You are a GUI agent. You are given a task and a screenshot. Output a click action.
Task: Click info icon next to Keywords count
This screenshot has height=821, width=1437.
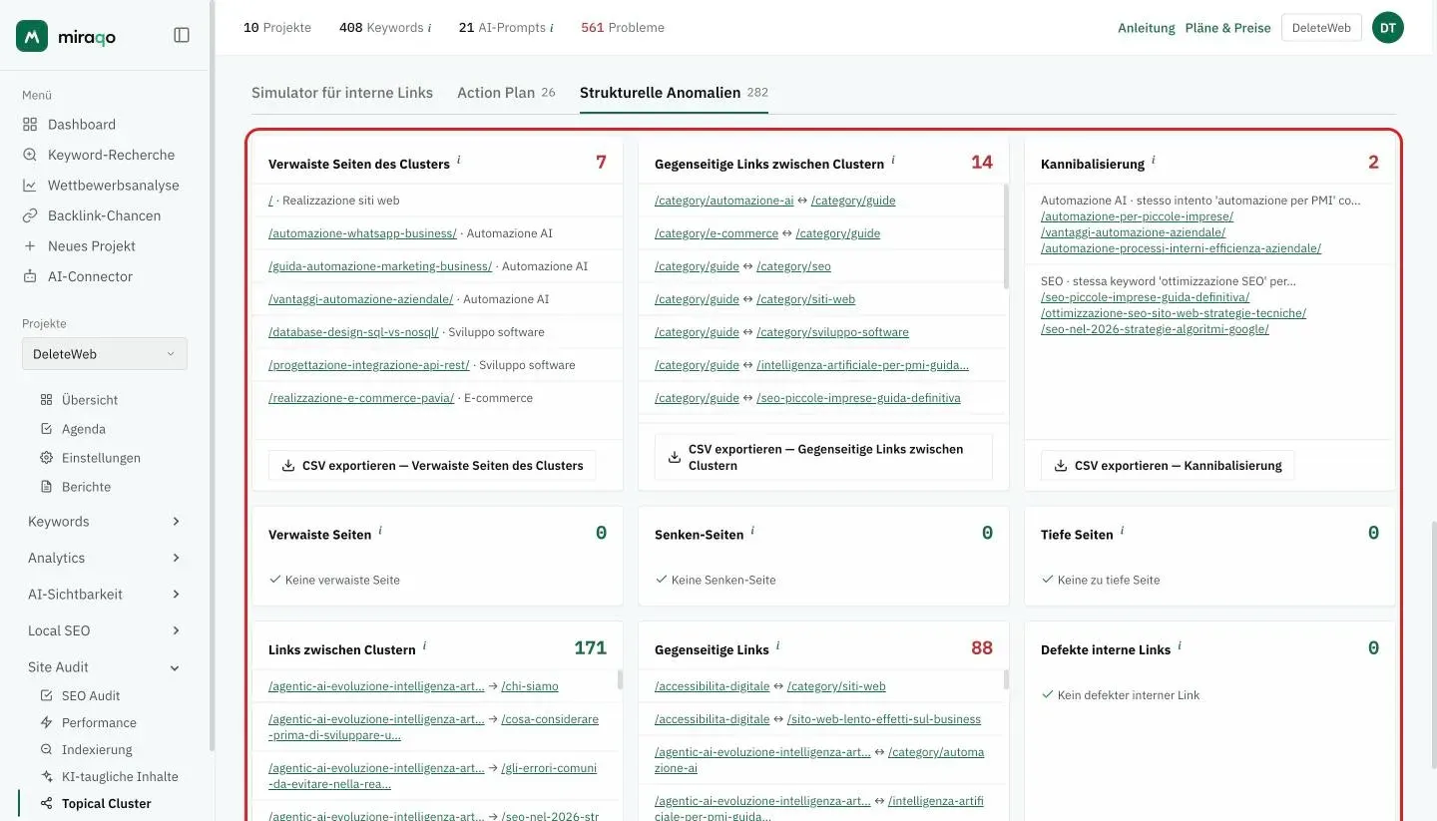pyautogui.click(x=429, y=28)
